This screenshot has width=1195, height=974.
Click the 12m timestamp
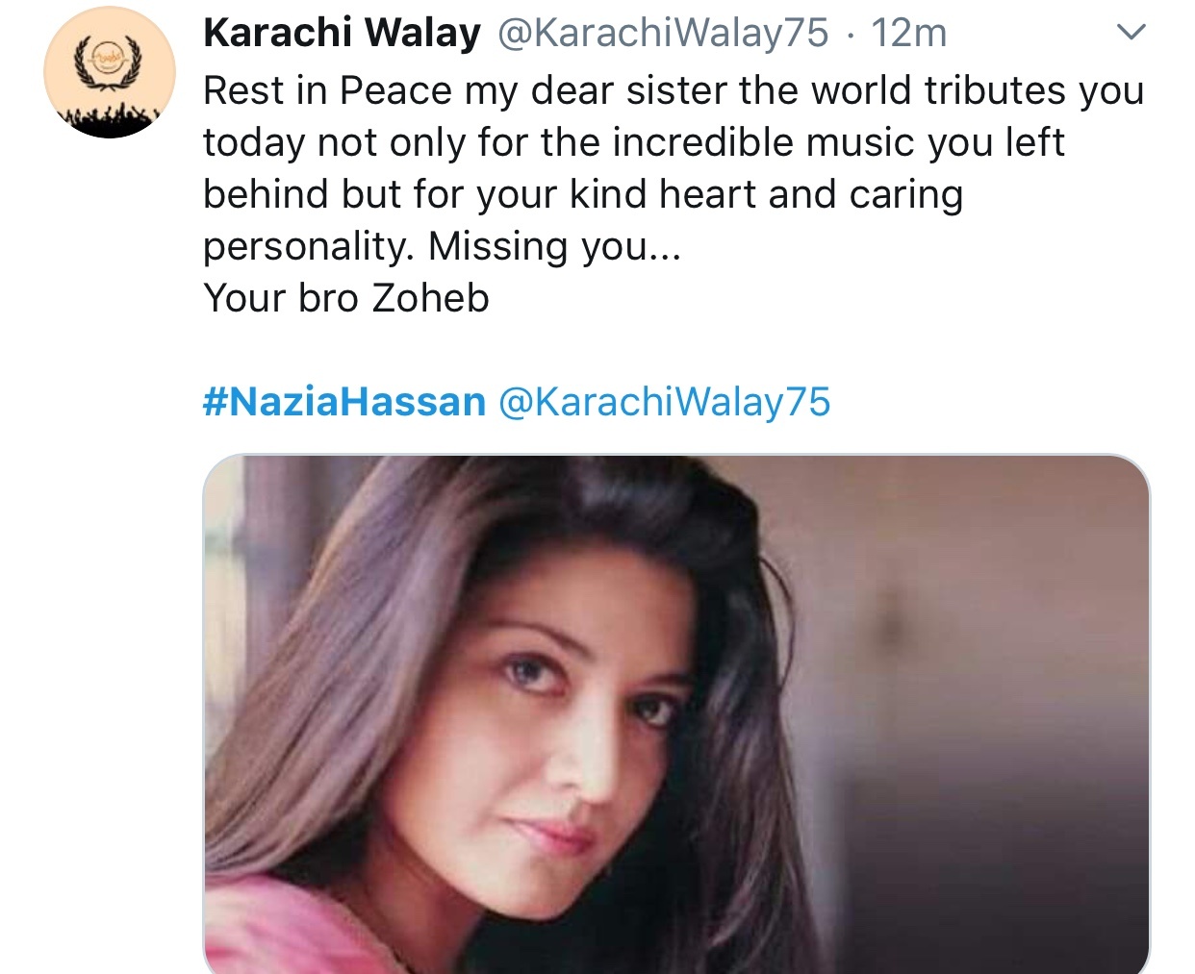click(909, 33)
